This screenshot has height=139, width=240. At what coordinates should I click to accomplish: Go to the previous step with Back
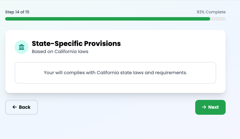click(x=22, y=107)
